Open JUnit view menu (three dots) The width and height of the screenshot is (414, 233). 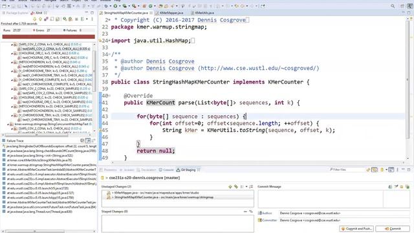[92, 19]
